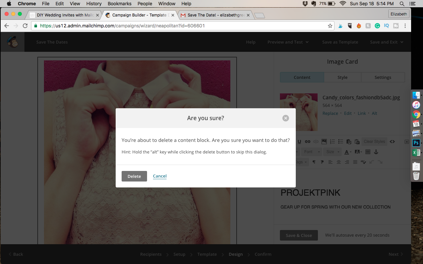Toggle underline formatting in the editor
The width and height of the screenshot is (423, 264).
click(x=299, y=142)
